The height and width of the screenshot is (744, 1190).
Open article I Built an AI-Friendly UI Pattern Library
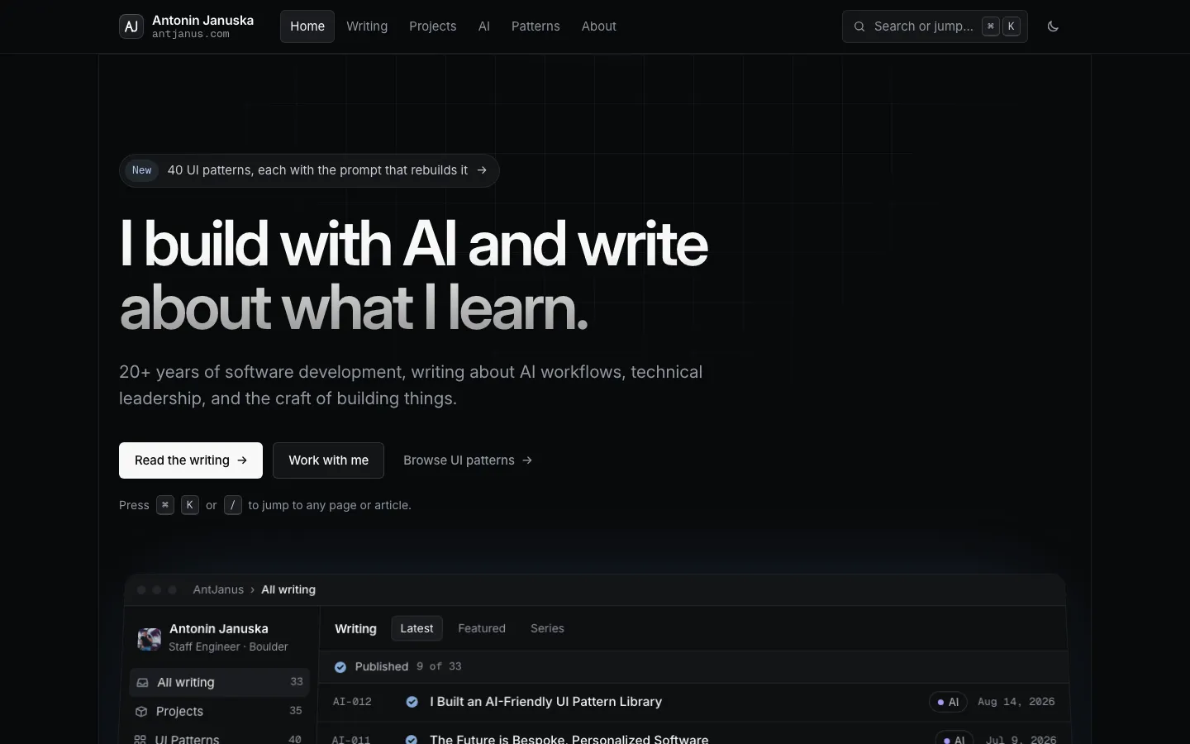[546, 702]
